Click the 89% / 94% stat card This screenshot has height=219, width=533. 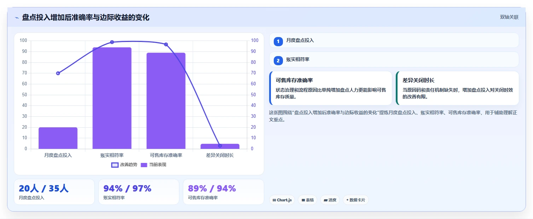223,192
